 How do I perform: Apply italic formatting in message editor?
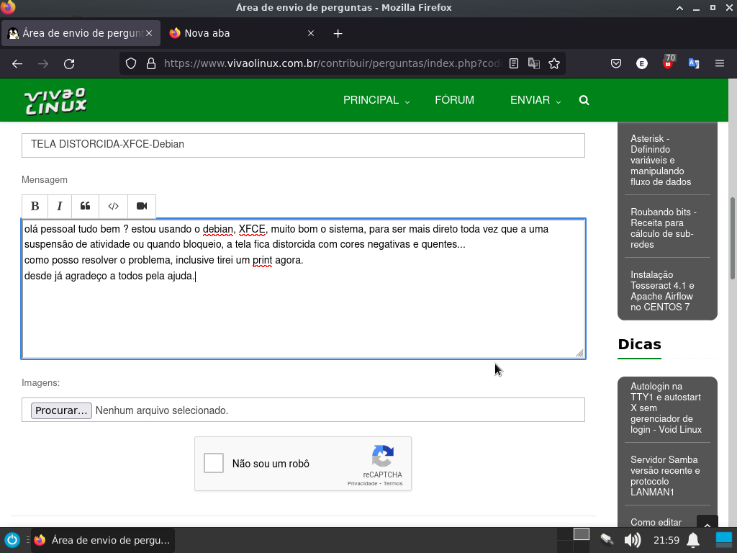(60, 206)
